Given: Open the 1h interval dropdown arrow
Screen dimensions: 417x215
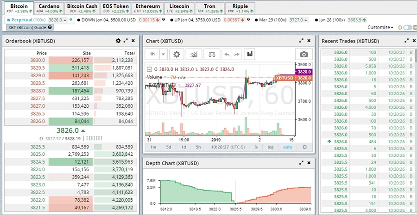Looking at the screenshot, I should coord(163,54).
